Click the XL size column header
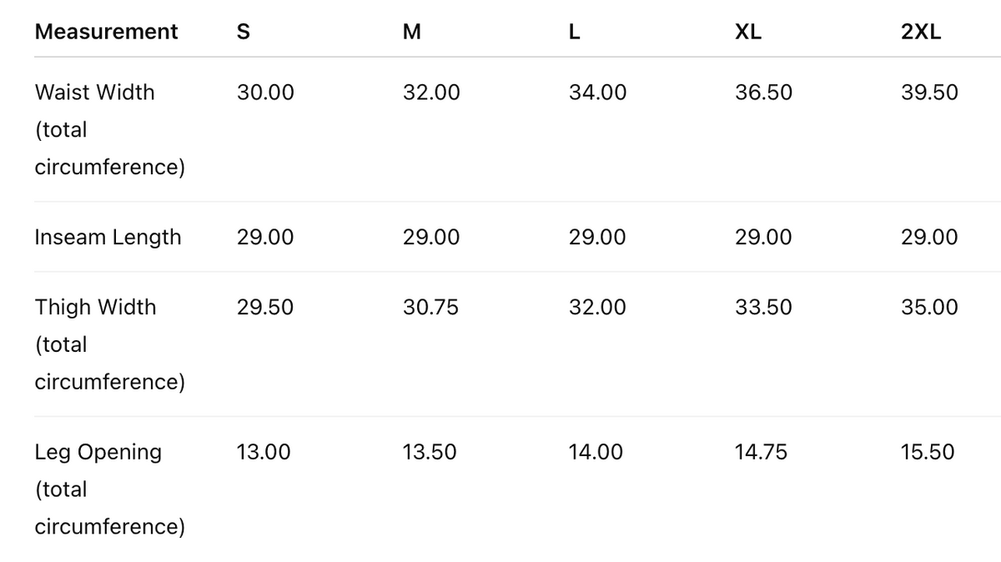Image resolution: width=1001 pixels, height=562 pixels. click(x=748, y=32)
